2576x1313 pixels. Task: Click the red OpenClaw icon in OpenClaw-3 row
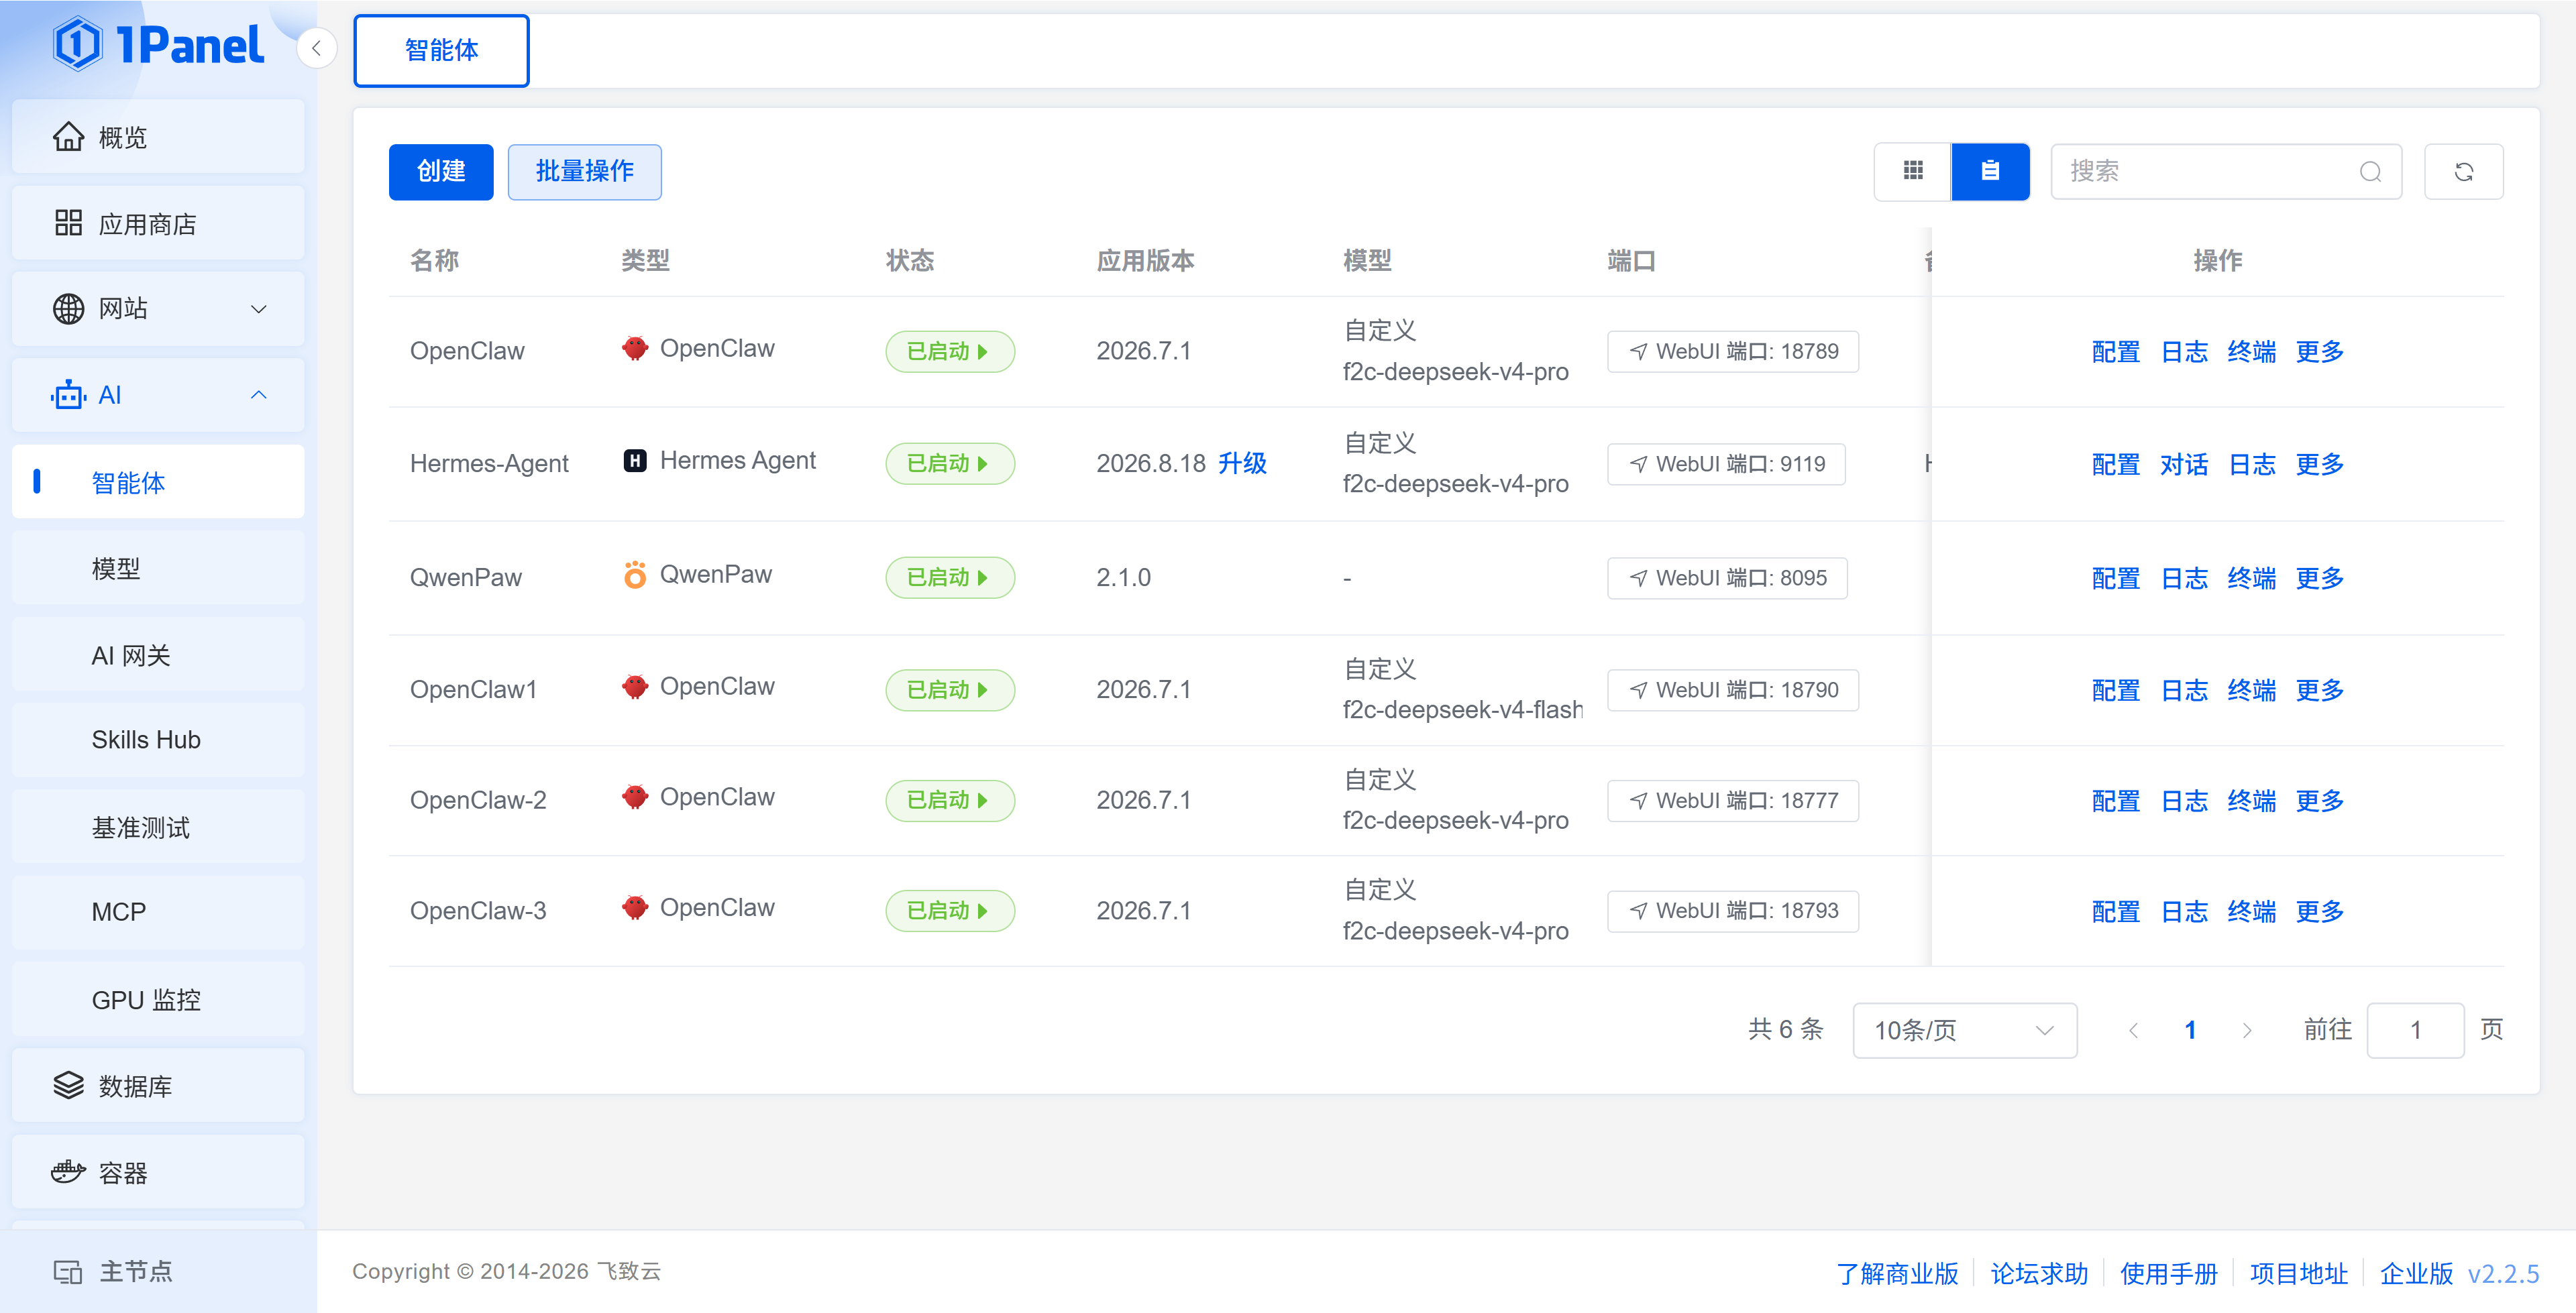(635, 908)
